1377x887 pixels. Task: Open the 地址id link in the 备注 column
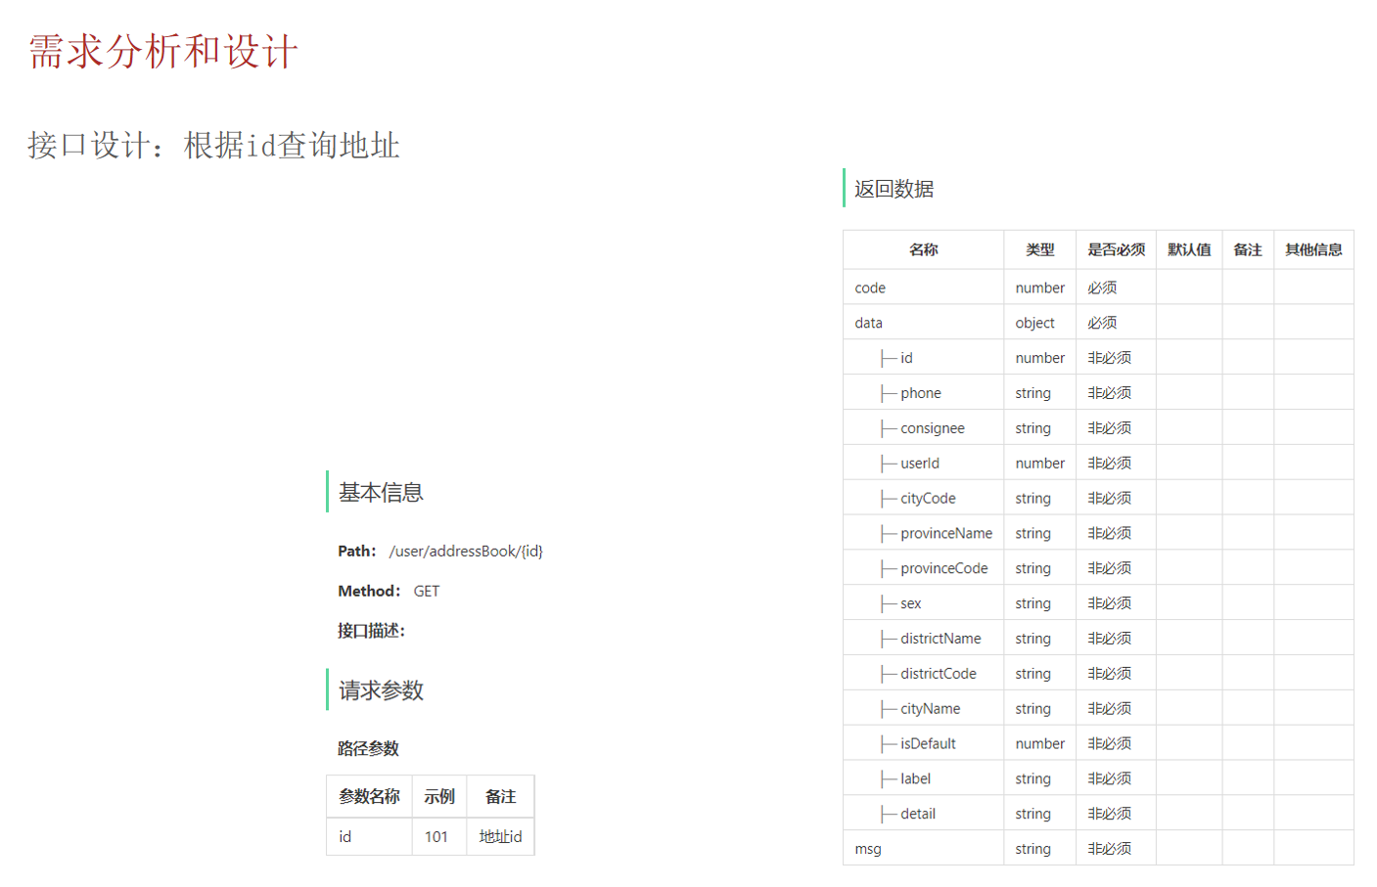(500, 836)
